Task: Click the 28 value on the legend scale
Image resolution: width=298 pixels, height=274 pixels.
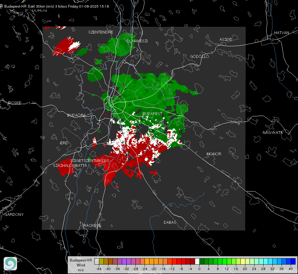Action: (263, 269)
